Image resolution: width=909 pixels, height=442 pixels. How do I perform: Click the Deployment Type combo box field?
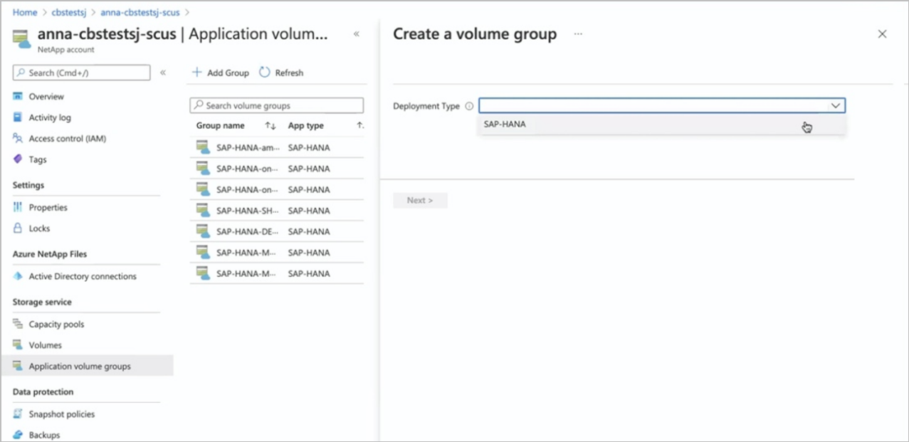(x=662, y=106)
